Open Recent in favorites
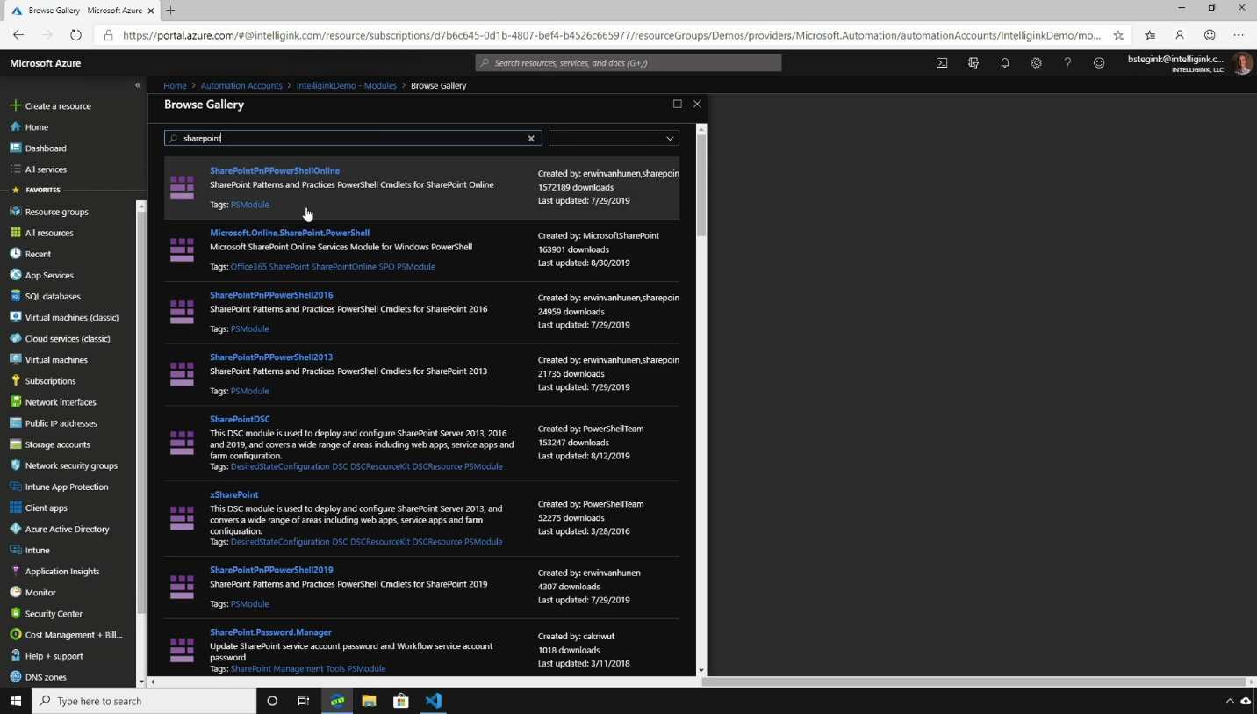Viewport: 1257px width, 714px height. coord(38,254)
